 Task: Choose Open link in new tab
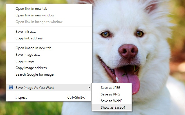coord(49,9)
